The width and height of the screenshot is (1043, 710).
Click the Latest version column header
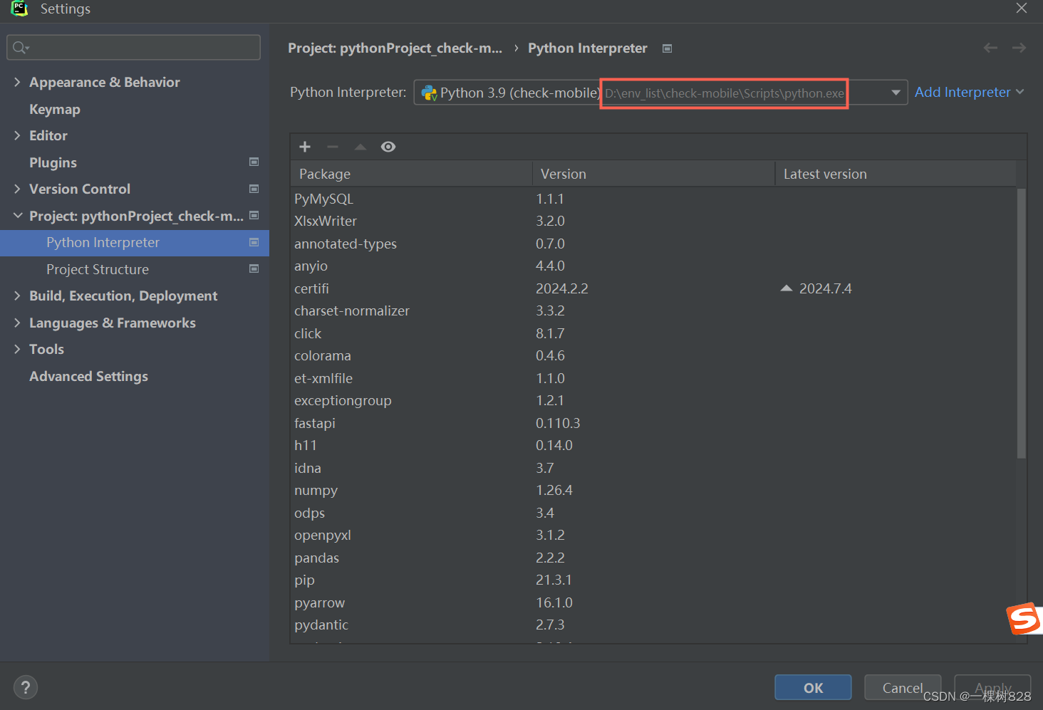coord(896,174)
